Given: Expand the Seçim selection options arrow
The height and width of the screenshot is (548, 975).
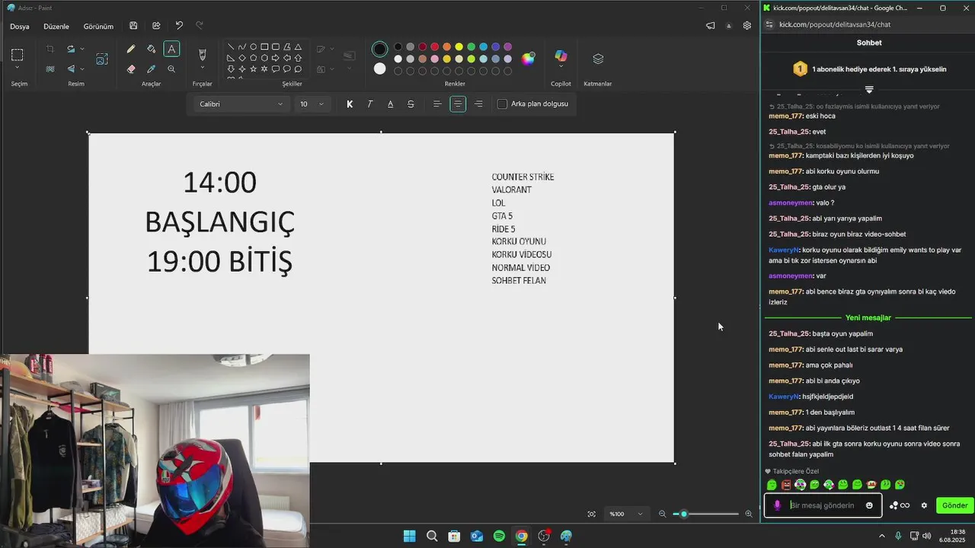Looking at the screenshot, I should point(17,68).
